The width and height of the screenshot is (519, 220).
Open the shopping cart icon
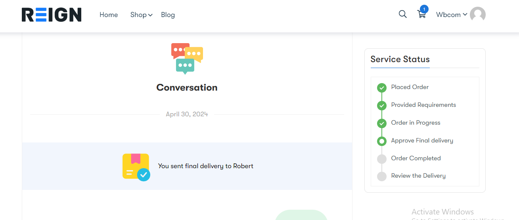(x=421, y=15)
